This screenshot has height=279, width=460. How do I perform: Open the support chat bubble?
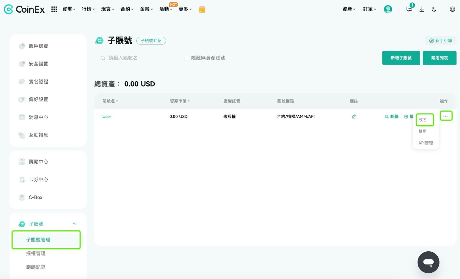click(x=428, y=262)
